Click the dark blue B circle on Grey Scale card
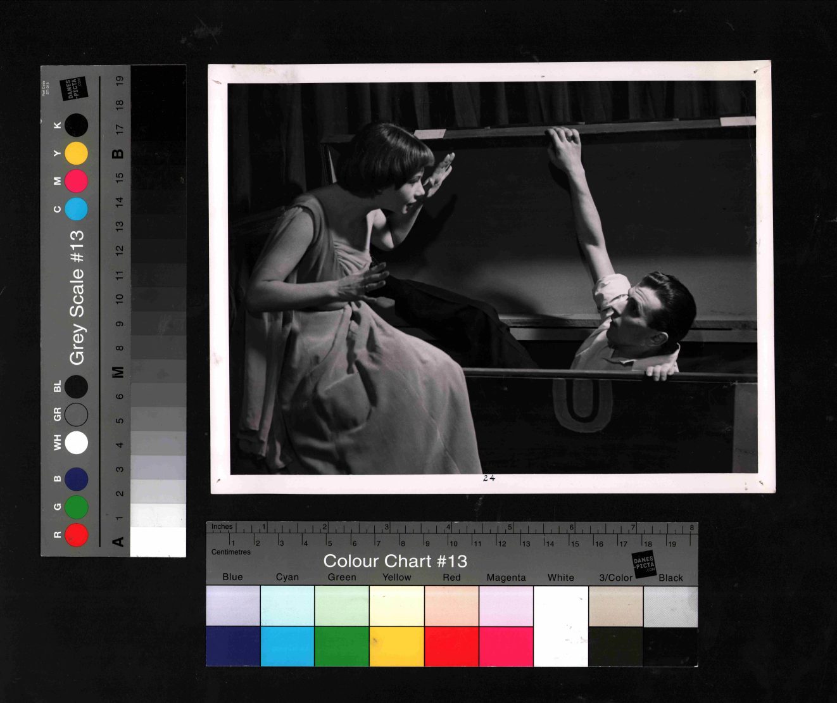The height and width of the screenshot is (703, 837). pyautogui.click(x=76, y=479)
